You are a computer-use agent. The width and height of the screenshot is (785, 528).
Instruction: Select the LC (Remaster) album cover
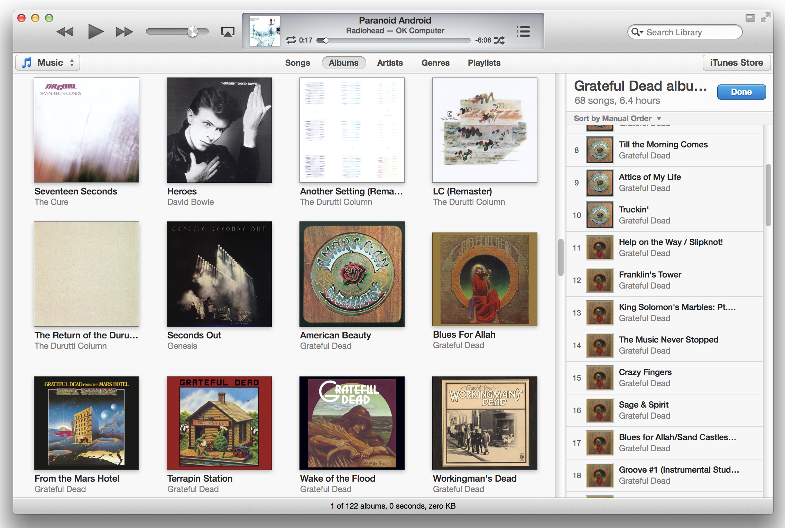pos(485,130)
